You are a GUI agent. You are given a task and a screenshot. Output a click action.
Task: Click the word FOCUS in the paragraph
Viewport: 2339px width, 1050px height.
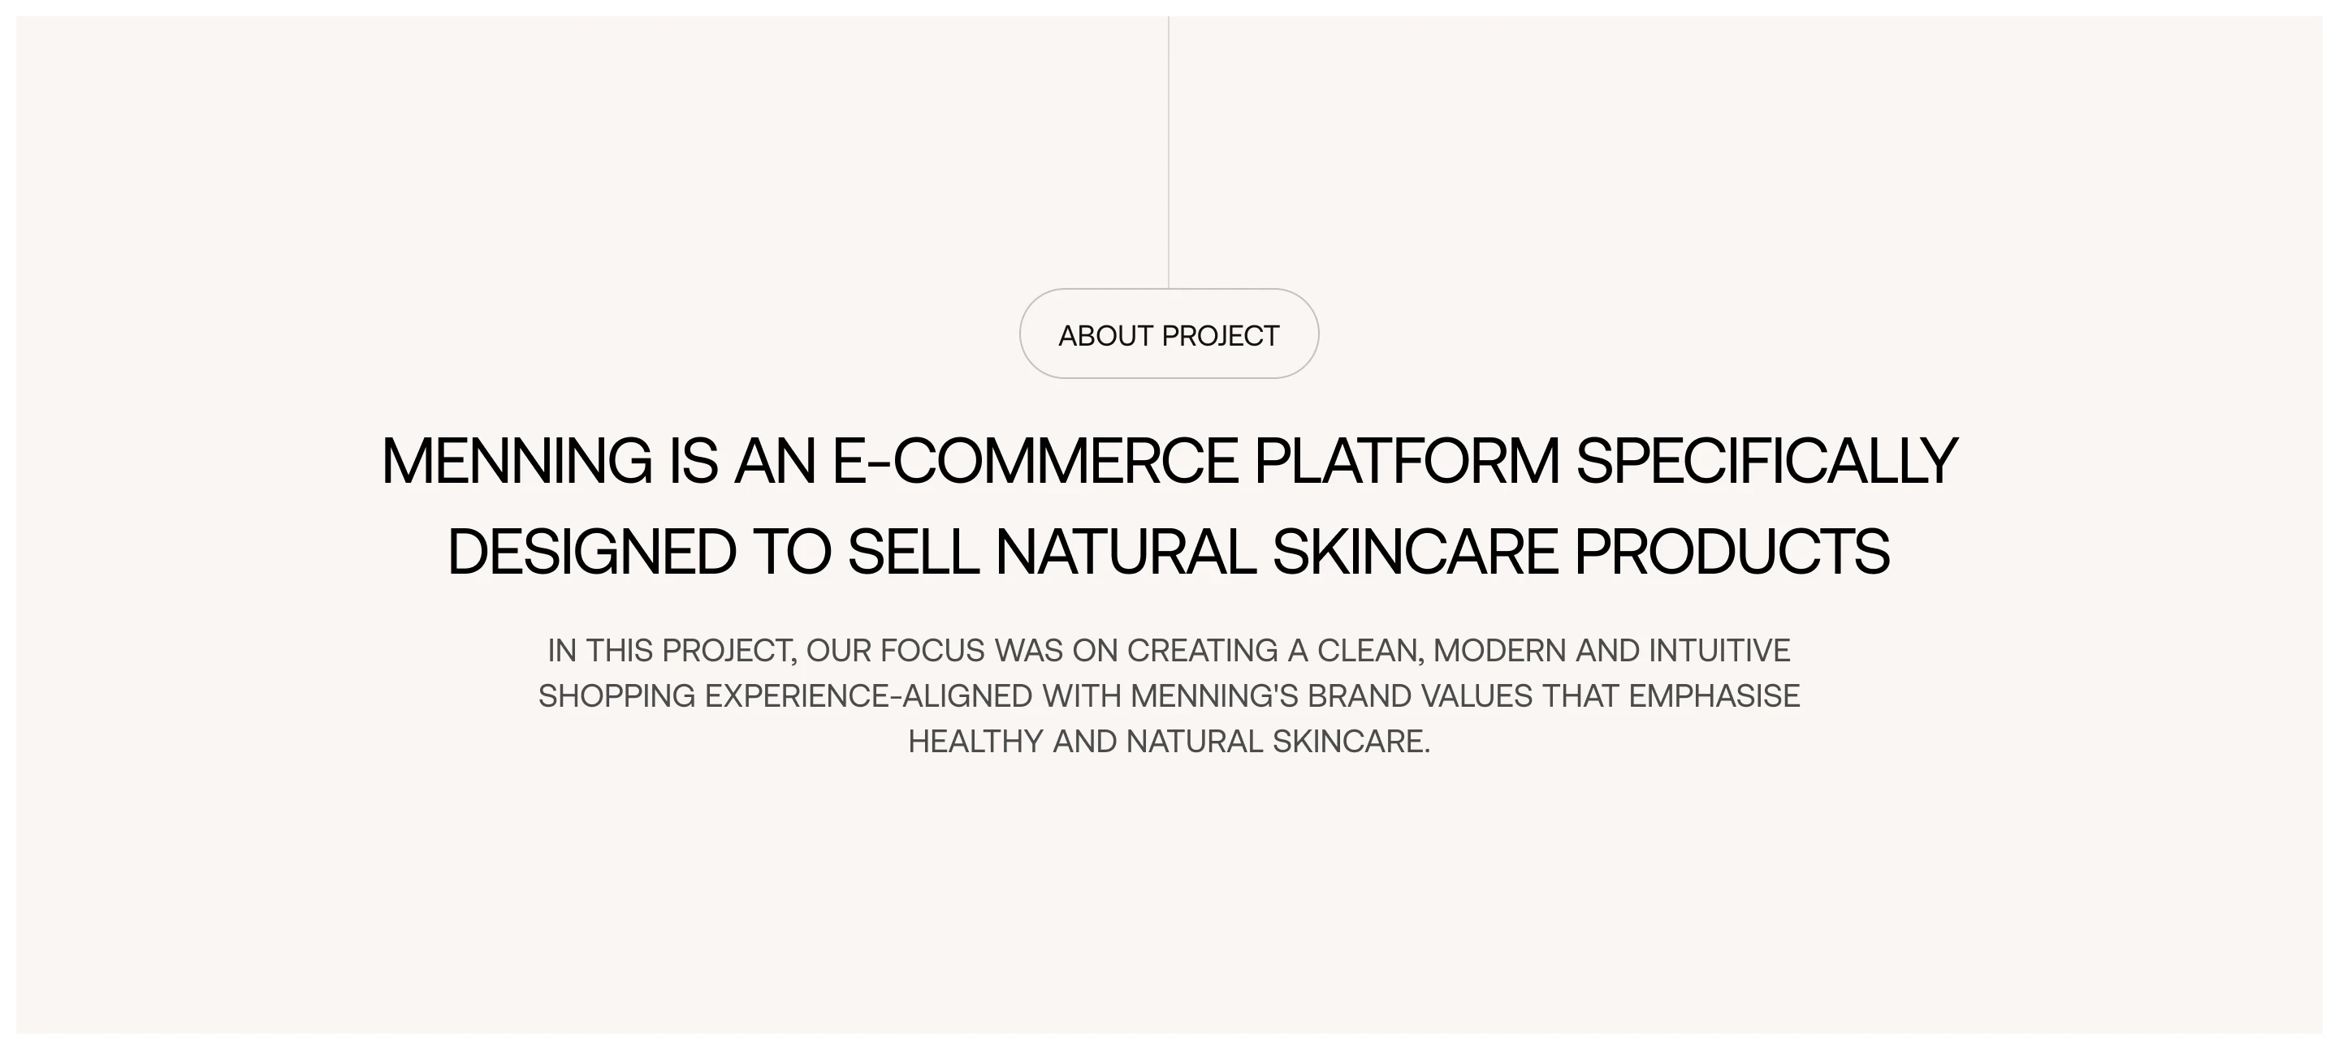(932, 651)
